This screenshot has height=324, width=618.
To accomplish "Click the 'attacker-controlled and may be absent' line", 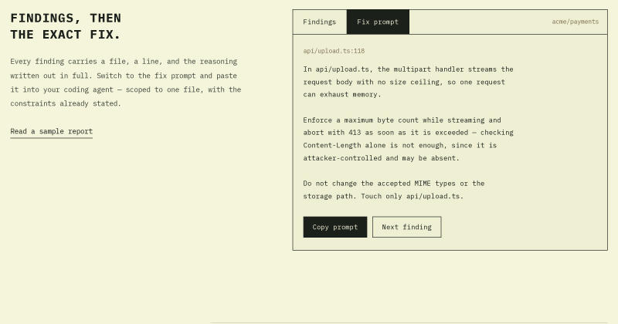I will click(x=382, y=158).
